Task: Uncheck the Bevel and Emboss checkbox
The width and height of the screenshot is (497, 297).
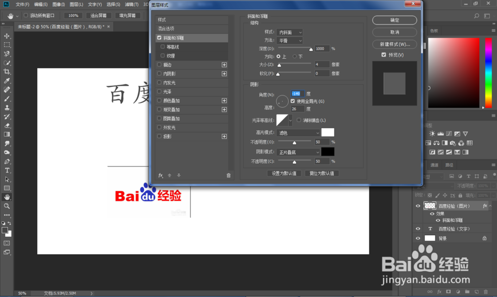Action: (x=159, y=38)
